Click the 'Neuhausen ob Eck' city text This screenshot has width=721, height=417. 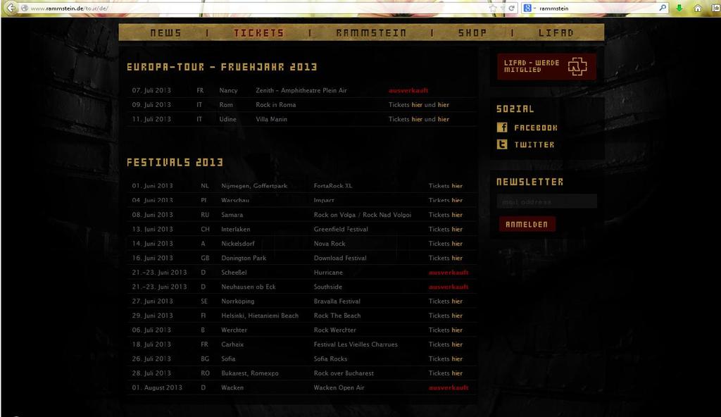[x=249, y=287]
